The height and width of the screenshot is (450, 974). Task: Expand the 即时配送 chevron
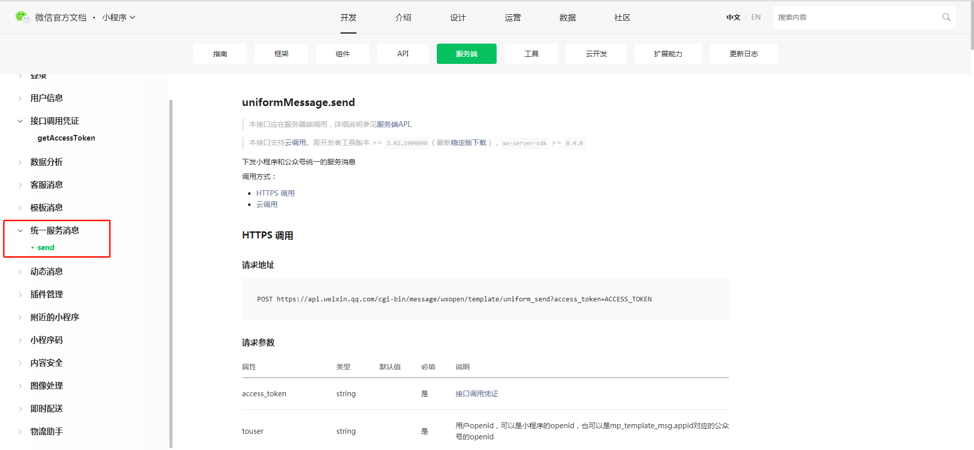coord(20,409)
